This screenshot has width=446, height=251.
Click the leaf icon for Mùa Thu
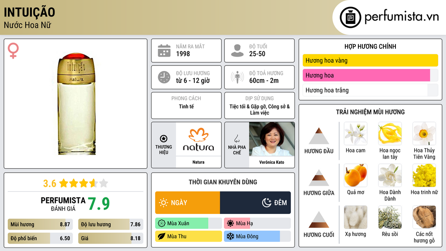[x=162, y=236]
